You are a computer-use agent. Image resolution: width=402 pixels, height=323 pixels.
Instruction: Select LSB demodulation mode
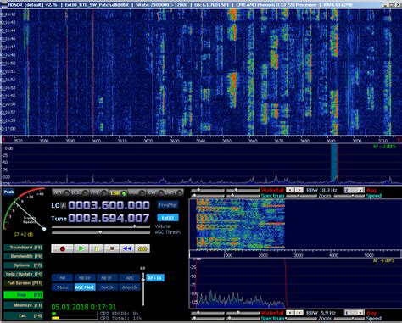[x=118, y=192]
